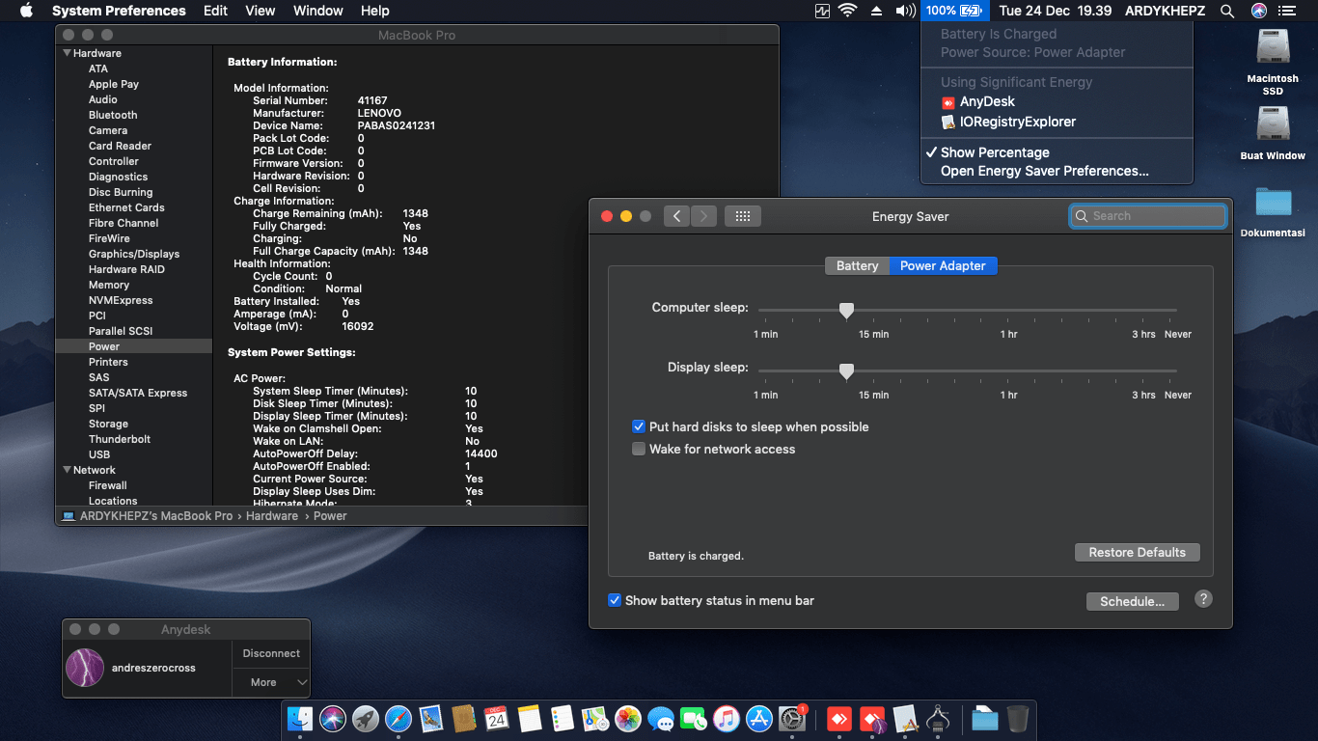Enable Wake for network access
Image resolution: width=1318 pixels, height=741 pixels.
coord(639,449)
